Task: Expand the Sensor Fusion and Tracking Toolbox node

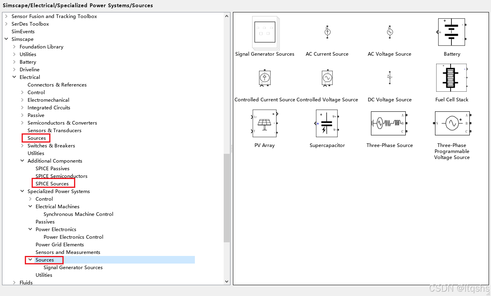Action: pos(6,16)
